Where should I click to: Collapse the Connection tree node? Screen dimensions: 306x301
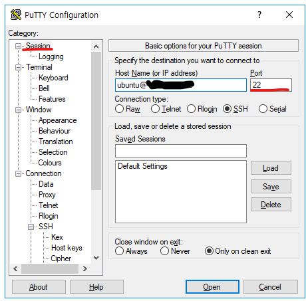click(18, 173)
